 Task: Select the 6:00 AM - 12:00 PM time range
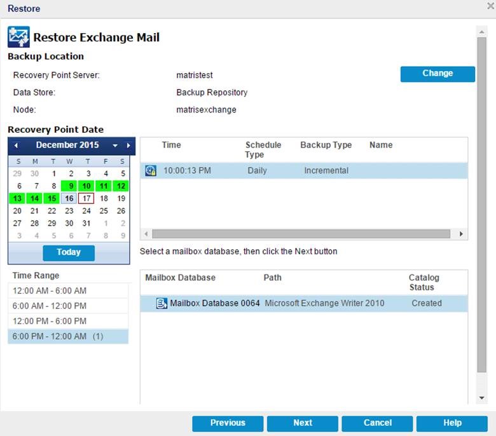click(x=68, y=306)
